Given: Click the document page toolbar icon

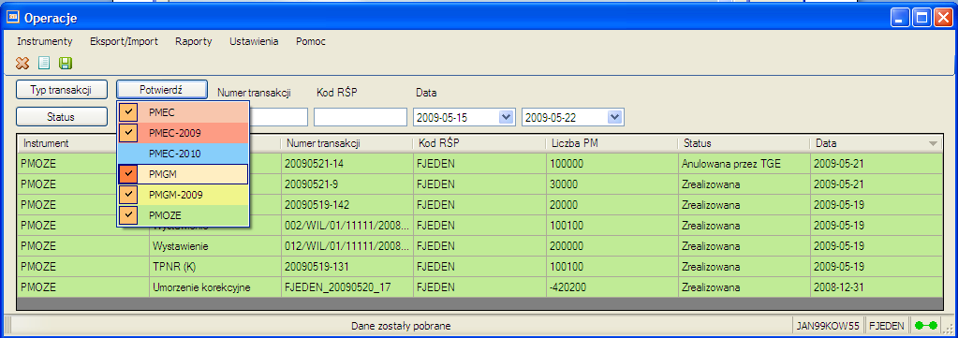Looking at the screenshot, I should pyautogui.click(x=44, y=63).
